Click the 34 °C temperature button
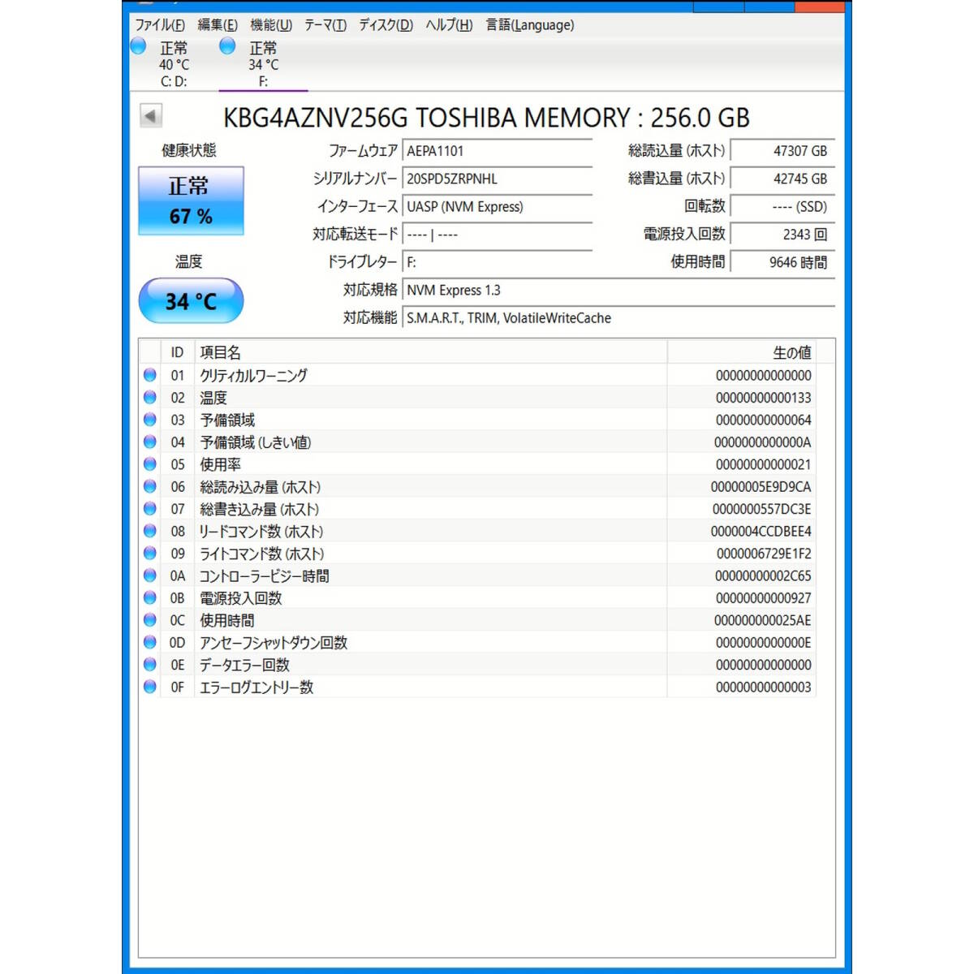Image resolution: width=974 pixels, height=974 pixels. [191, 301]
